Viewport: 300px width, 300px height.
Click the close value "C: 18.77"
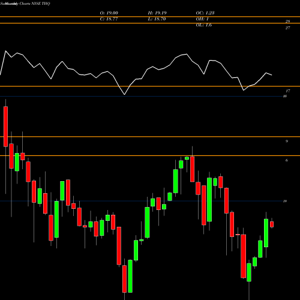click(109, 19)
